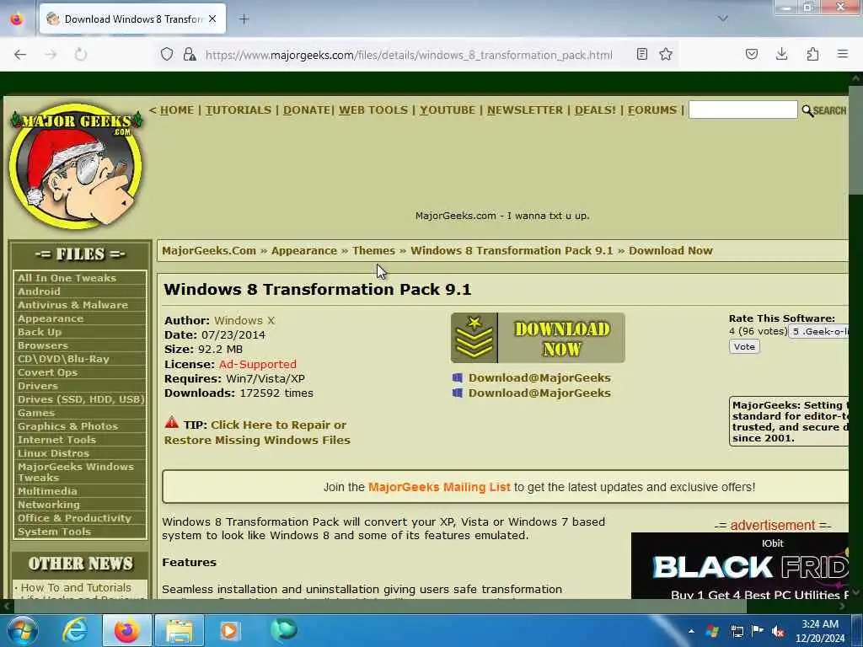
Task: Open How To and Tutorials news link
Action: [x=76, y=587]
